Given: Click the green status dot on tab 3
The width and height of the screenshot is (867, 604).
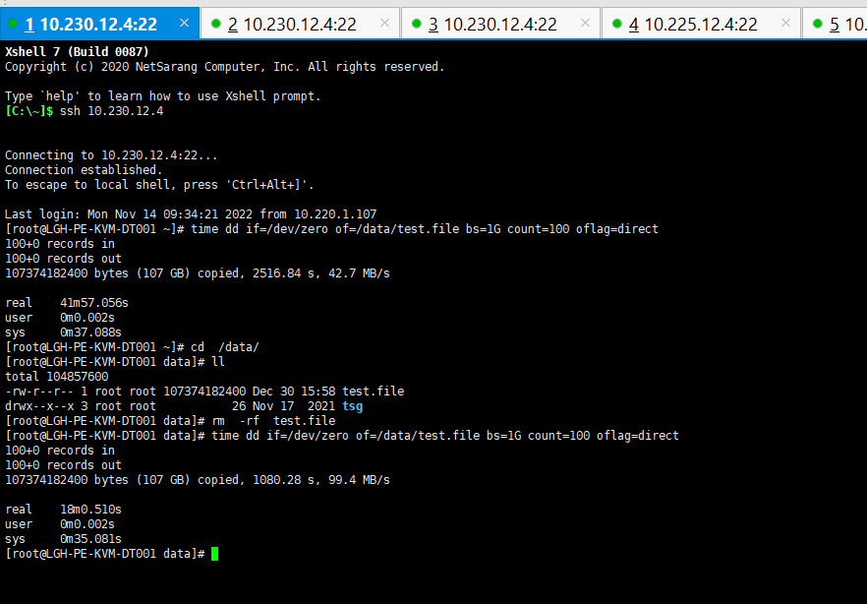Looking at the screenshot, I should coord(417,24).
